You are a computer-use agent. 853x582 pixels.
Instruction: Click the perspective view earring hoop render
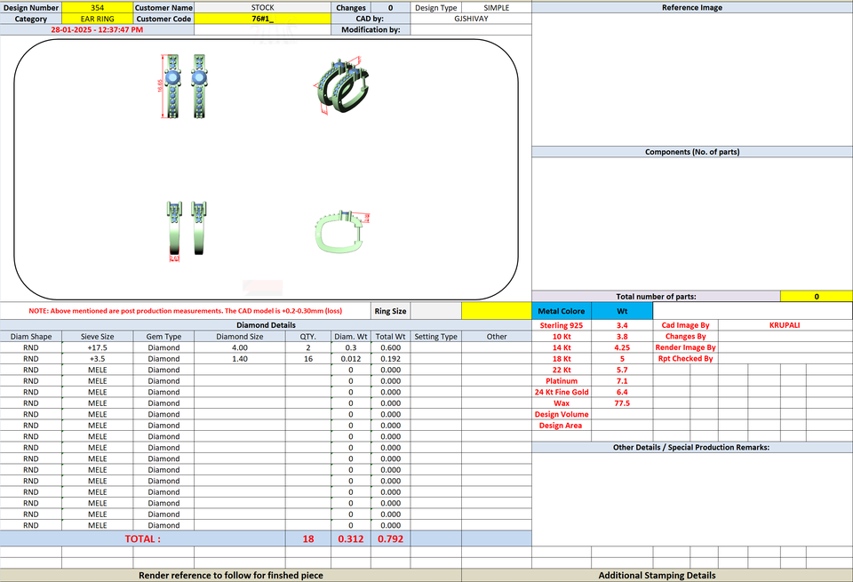(x=343, y=86)
